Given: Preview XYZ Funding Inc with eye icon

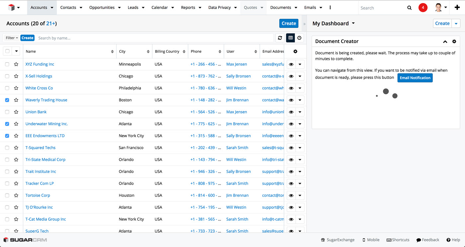Looking at the screenshot, I should [x=291, y=64].
